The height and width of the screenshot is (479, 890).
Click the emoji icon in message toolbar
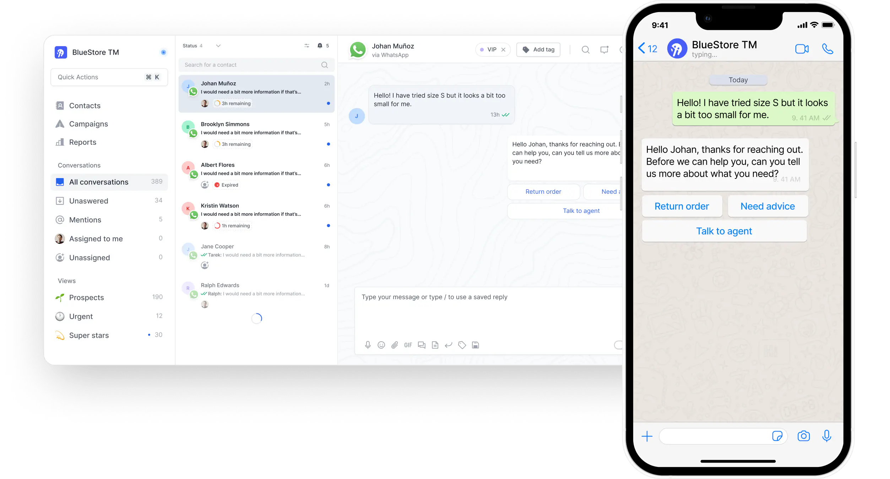(381, 345)
